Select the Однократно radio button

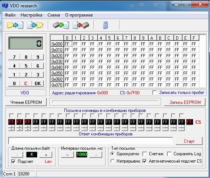point(113,154)
